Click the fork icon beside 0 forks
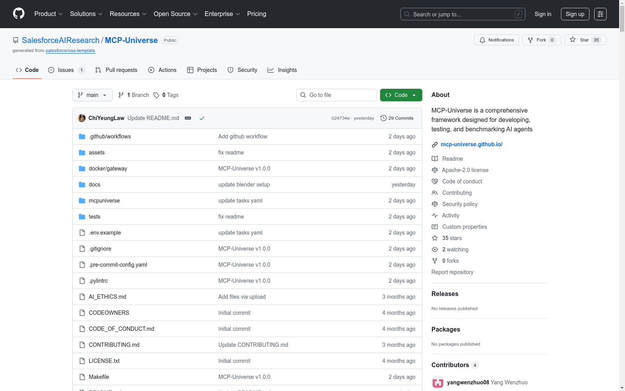625x391 pixels. pyautogui.click(x=435, y=261)
